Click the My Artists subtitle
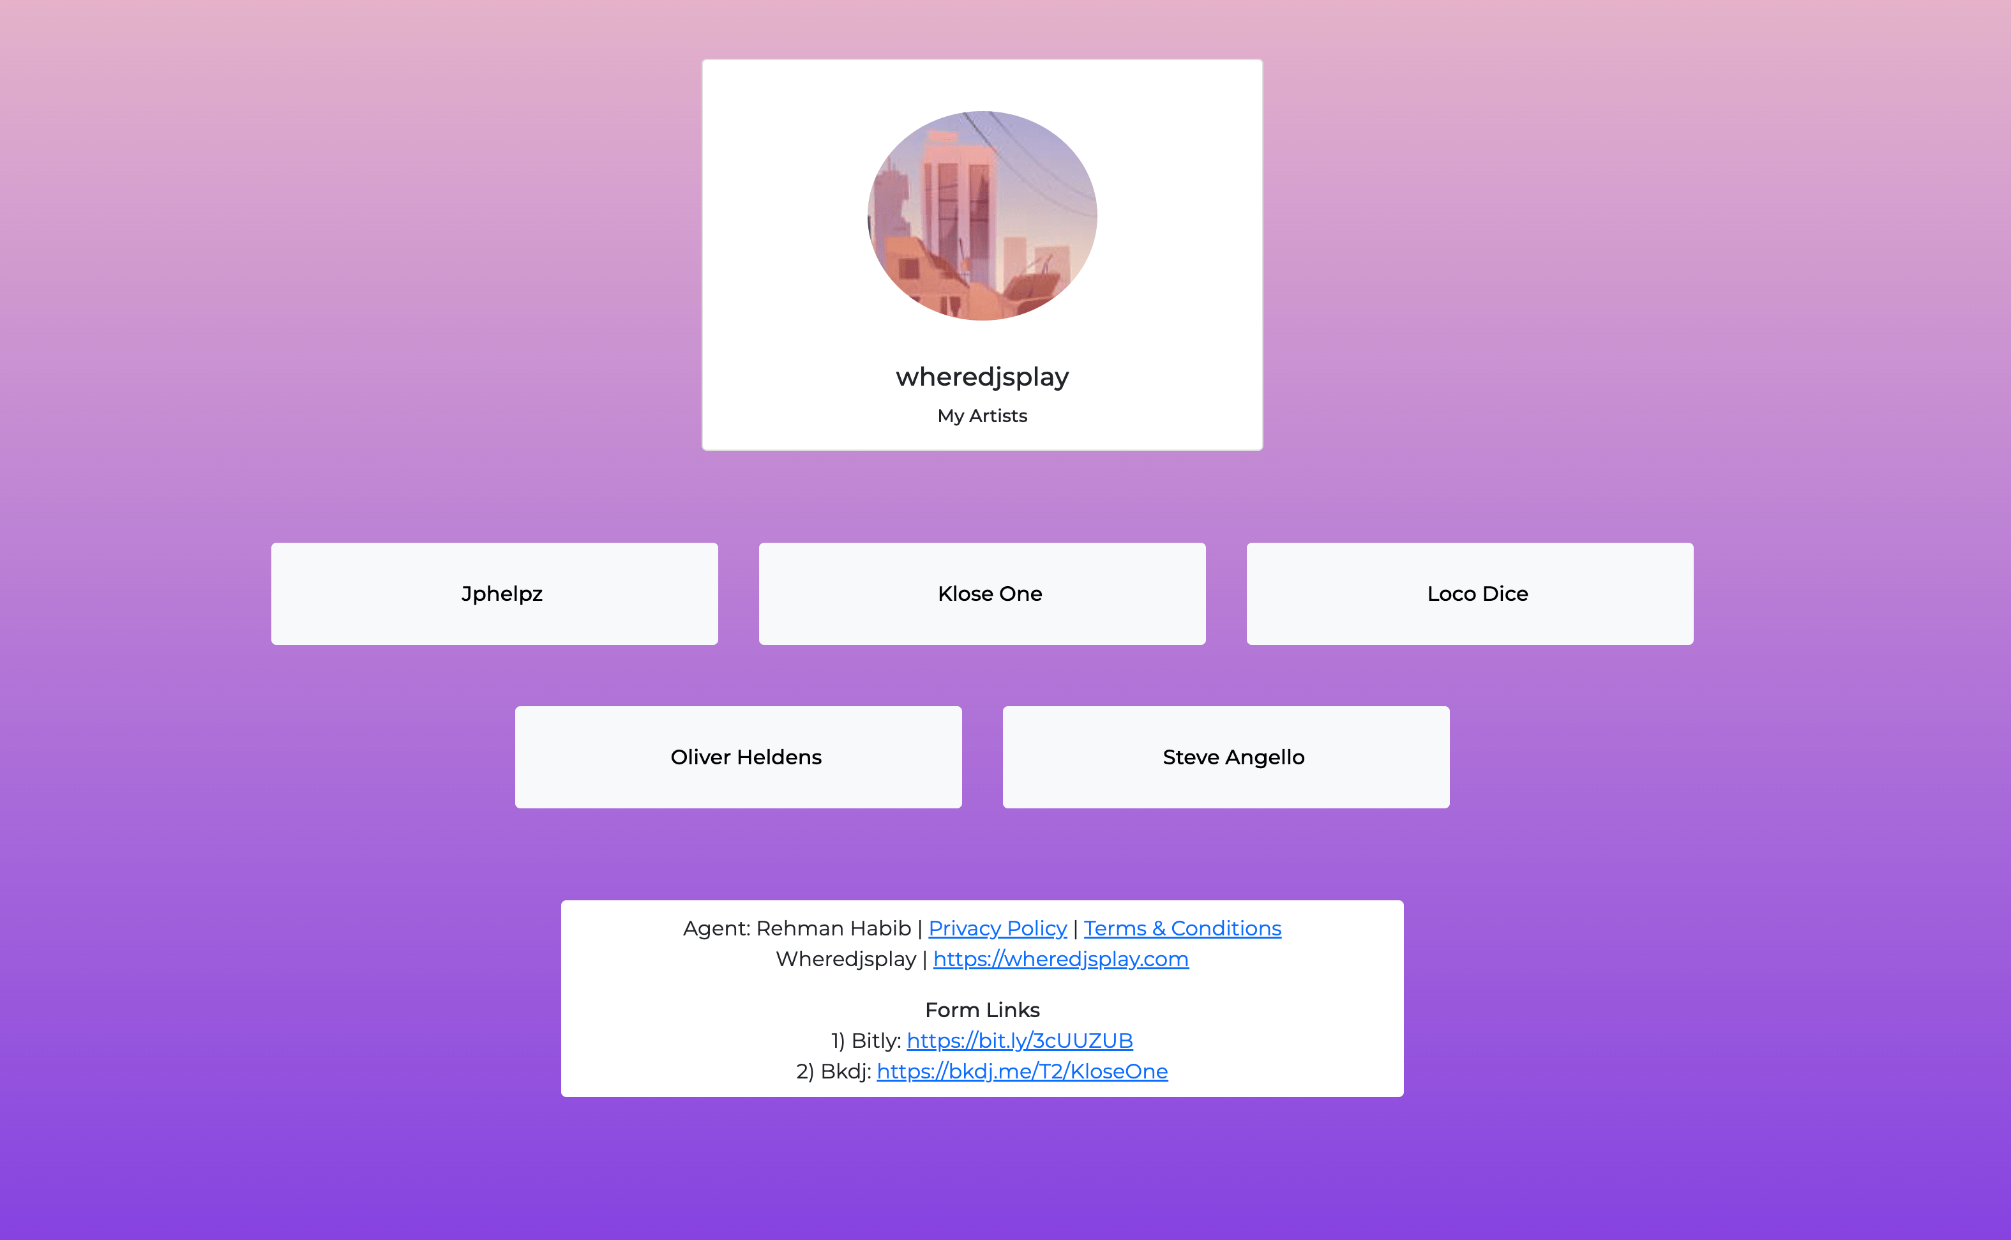Screen dimensions: 2011x1240 pyautogui.click(x=982, y=416)
